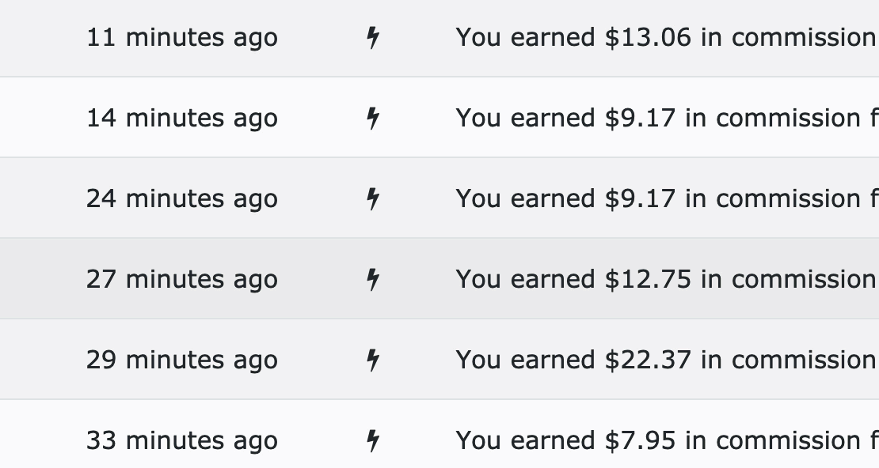The image size is (879, 468).
Task: View the "You earned $7.95 in commission" message
Action: (x=665, y=441)
